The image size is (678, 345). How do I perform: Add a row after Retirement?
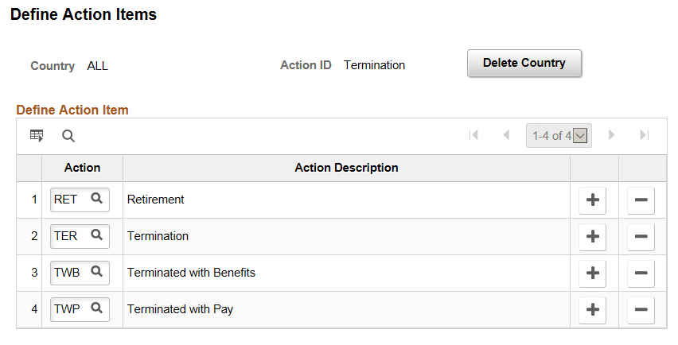pyautogui.click(x=592, y=200)
